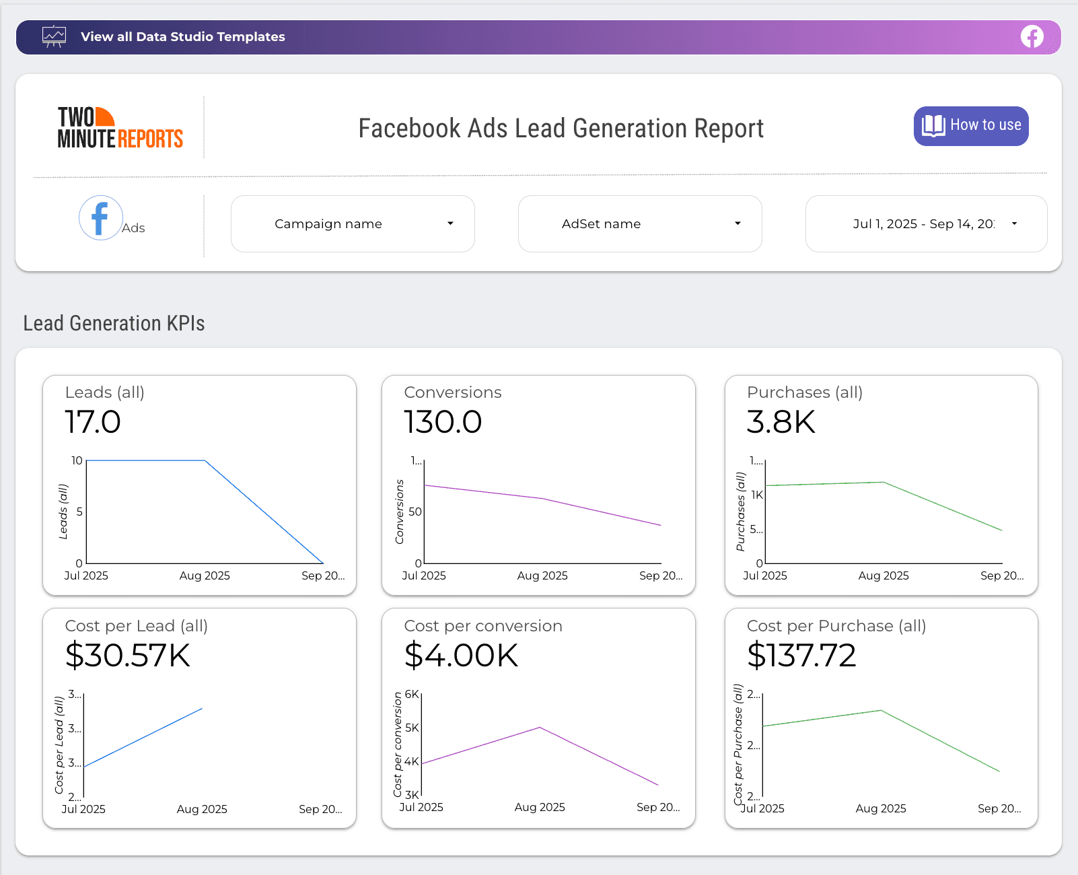Click the Cost per Lead $30.57K value
This screenshot has height=875, width=1078.
pos(128,656)
